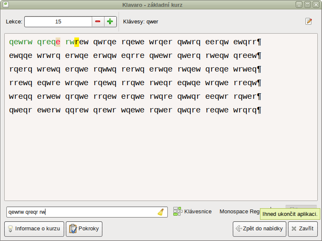Click the Zavřít button
This screenshot has height=241, width=322.
tap(303, 229)
